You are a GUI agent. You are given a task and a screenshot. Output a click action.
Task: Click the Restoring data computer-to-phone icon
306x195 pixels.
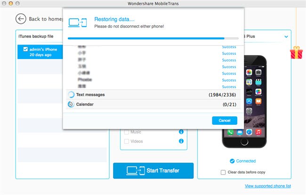[78, 22]
